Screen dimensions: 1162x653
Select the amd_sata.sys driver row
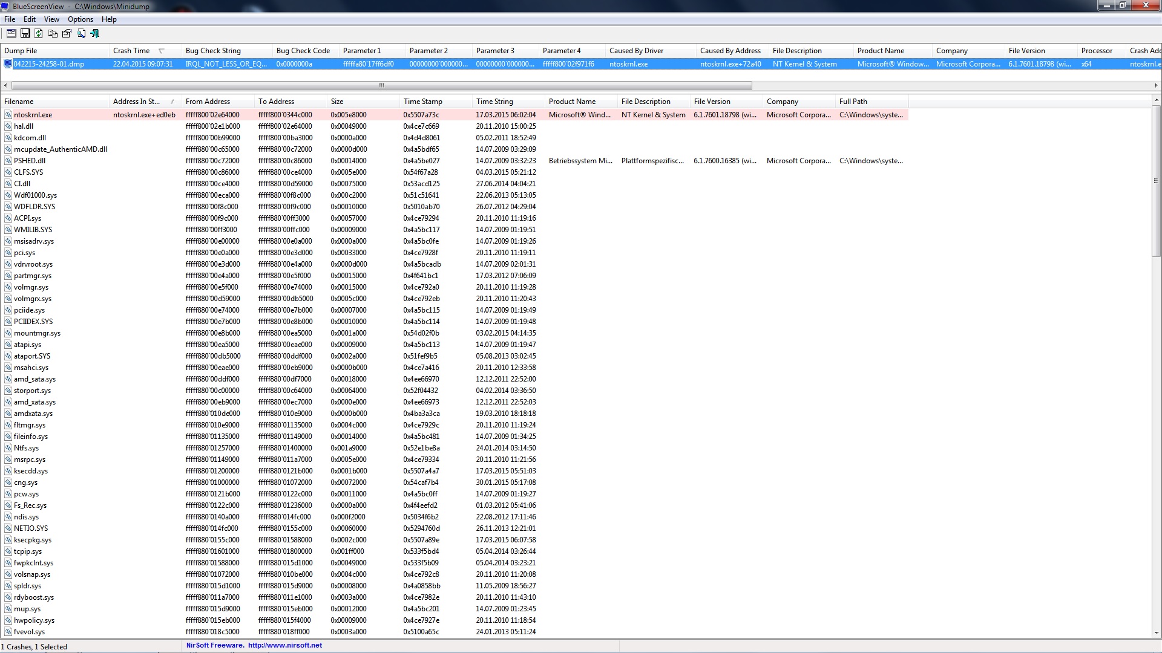[454, 378]
